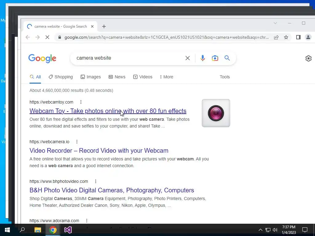Open Chrome side panel
Screen dimensions: 315x236
[x=298, y=37]
